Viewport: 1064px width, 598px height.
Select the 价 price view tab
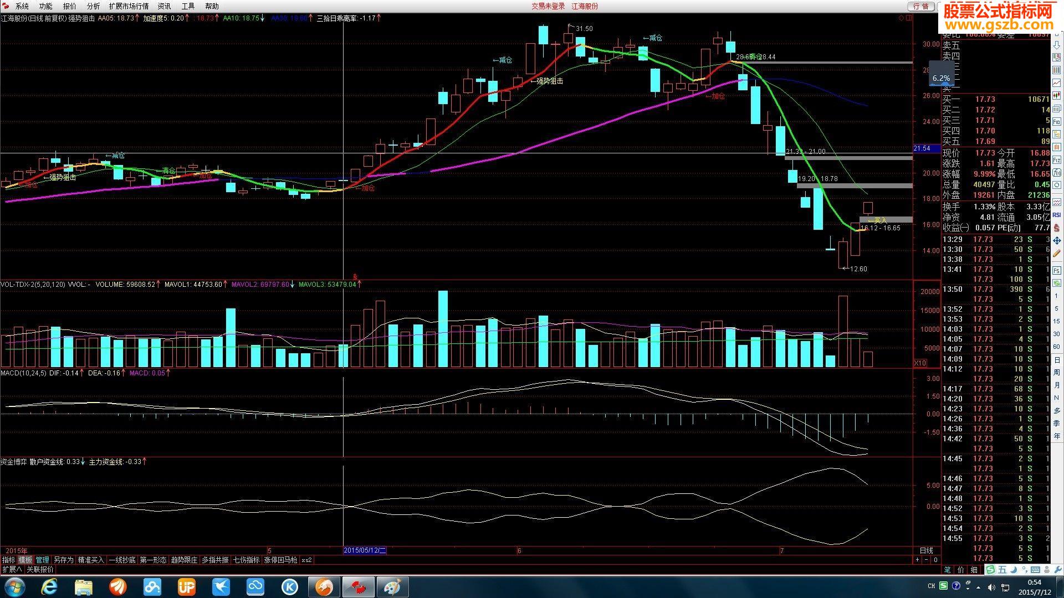[x=960, y=569]
